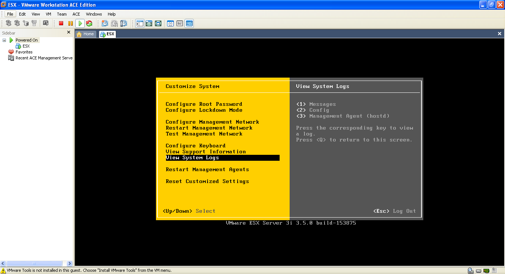Click the orange Suspend pause button
Image resolution: width=505 pixels, height=274 pixels.
tap(71, 23)
